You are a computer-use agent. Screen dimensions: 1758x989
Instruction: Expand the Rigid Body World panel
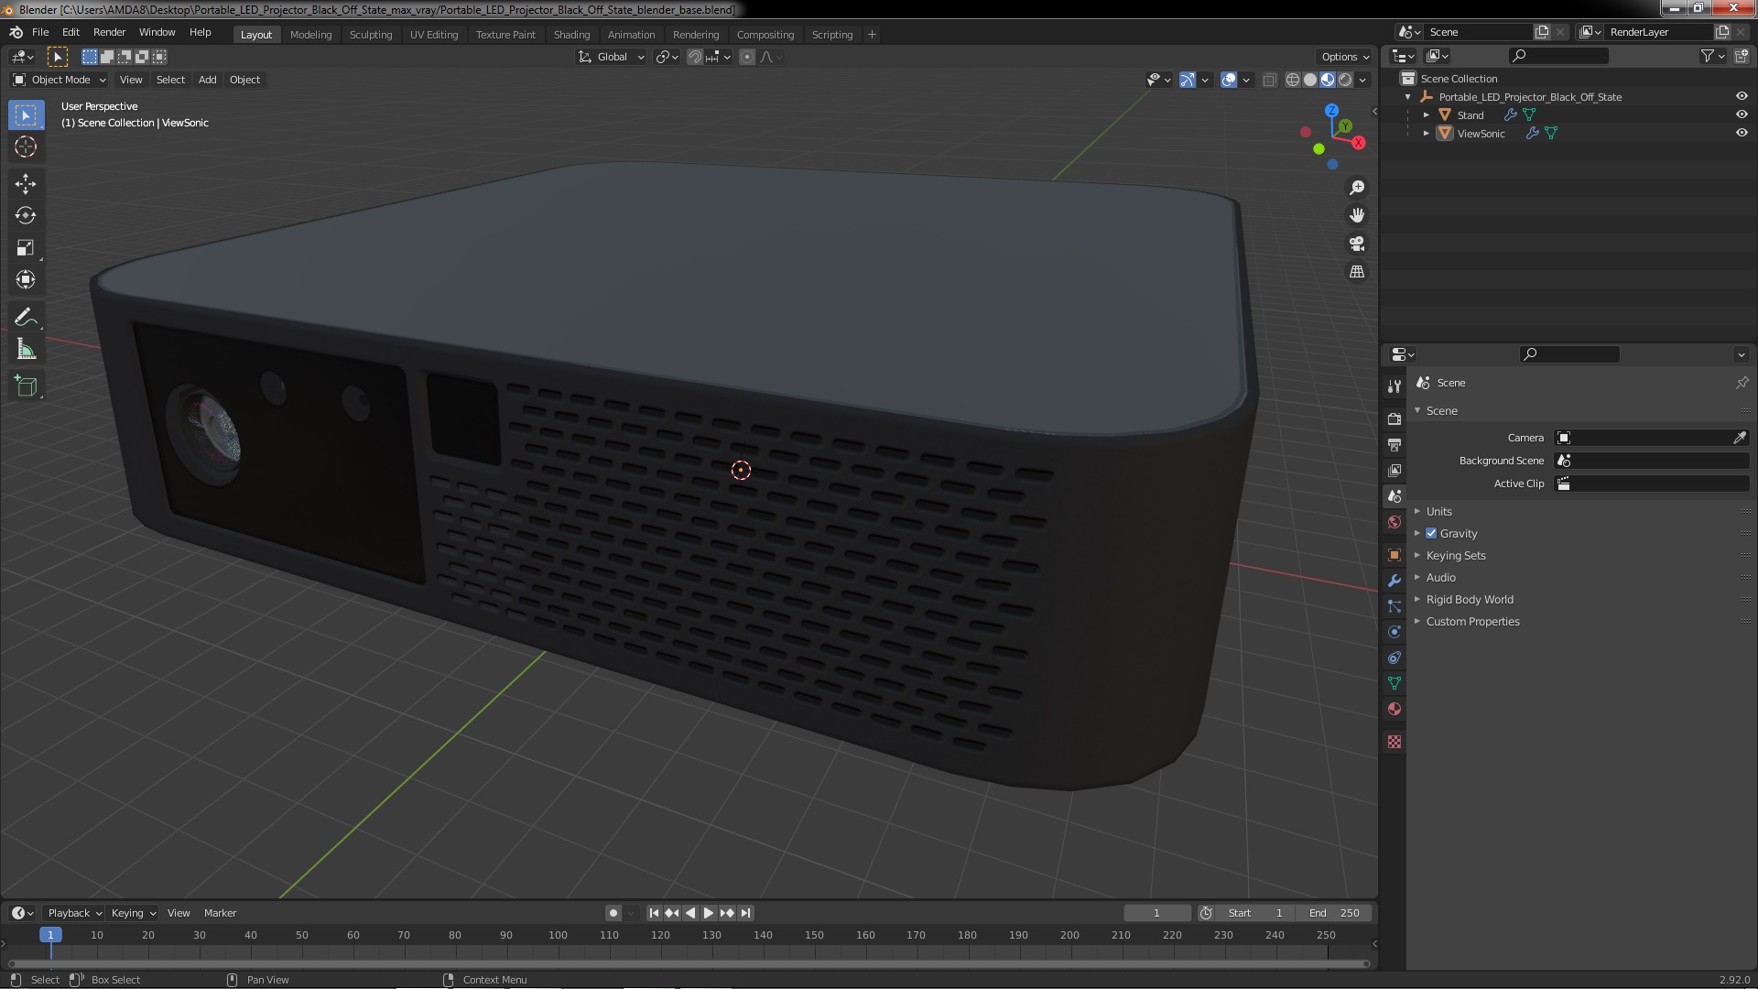(1470, 599)
